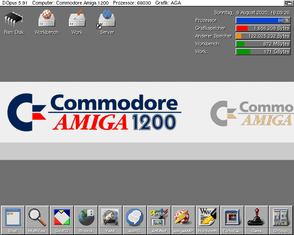
Task: Start ArtEffect paint program
Action: point(159,220)
